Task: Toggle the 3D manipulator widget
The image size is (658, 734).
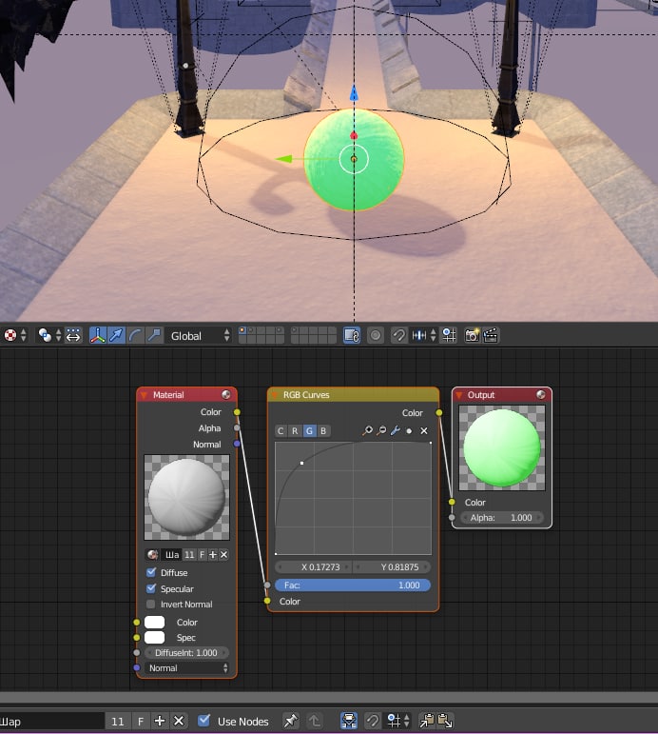Action: [97, 335]
